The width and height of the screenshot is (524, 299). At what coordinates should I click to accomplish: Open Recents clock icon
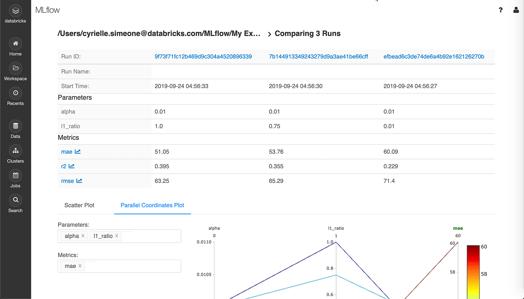[x=15, y=93]
